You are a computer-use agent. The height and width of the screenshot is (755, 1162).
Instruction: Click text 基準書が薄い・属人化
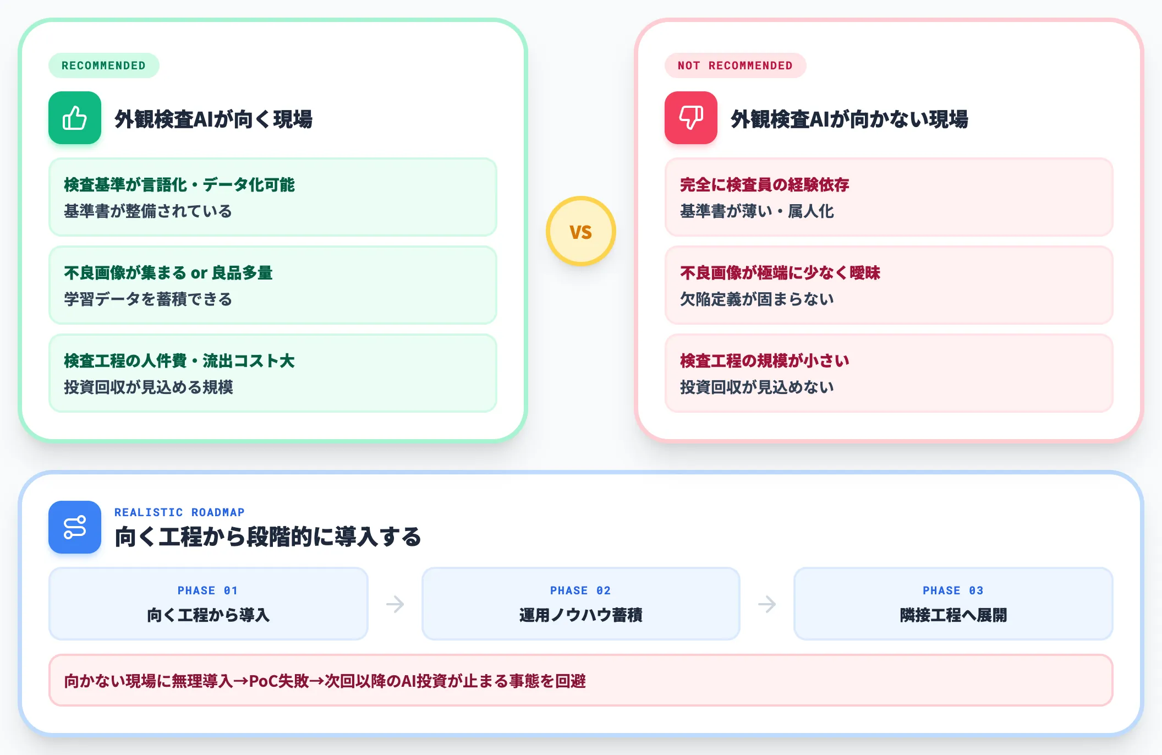coord(757,211)
